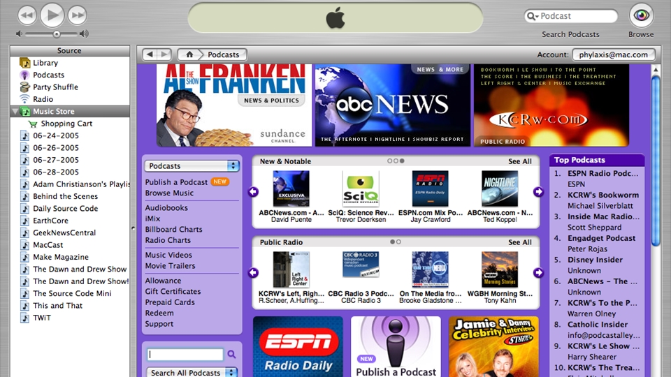Click the rewind playback button
Viewport: 671px width, 377px height.
click(27, 15)
